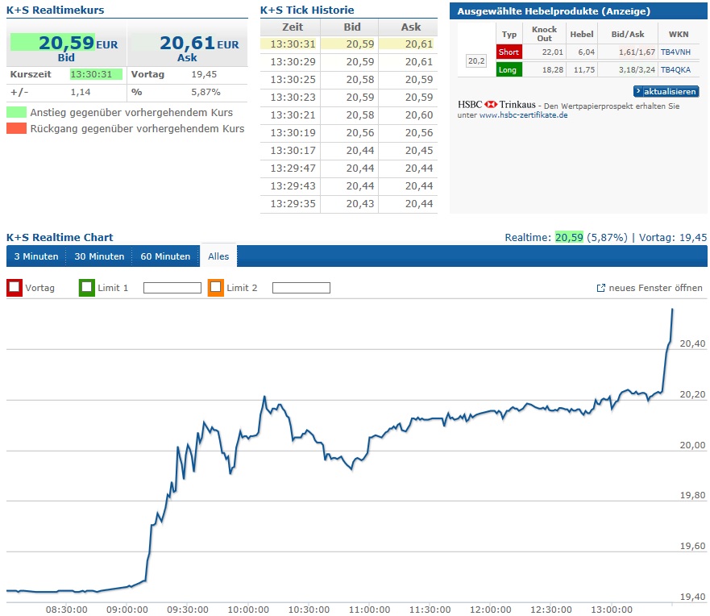Click the highlighted Realtime 20,59 value above chart

click(569, 237)
